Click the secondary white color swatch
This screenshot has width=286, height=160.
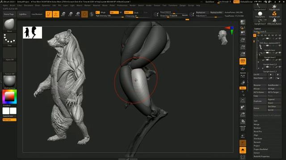(x=13, y=111)
